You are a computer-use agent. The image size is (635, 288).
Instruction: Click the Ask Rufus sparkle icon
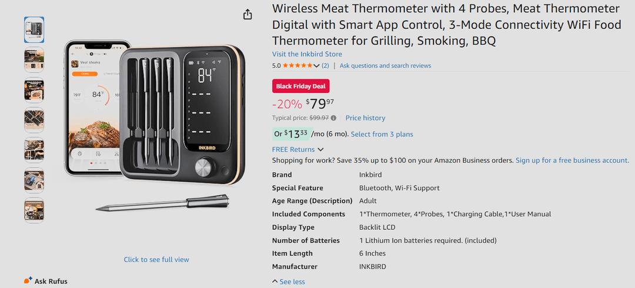28,281
